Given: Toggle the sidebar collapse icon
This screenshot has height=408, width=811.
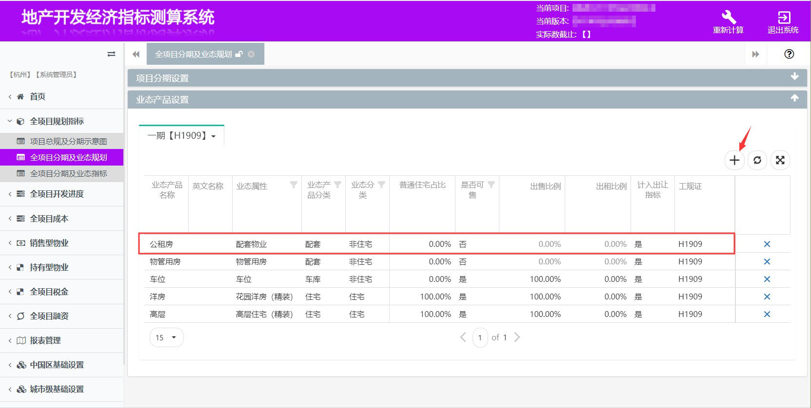Looking at the screenshot, I should pyautogui.click(x=111, y=54).
